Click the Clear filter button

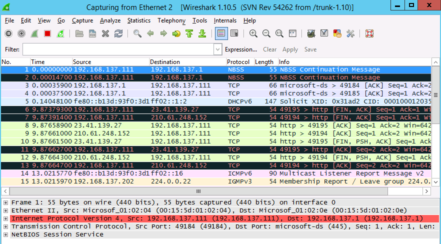[x=269, y=49]
